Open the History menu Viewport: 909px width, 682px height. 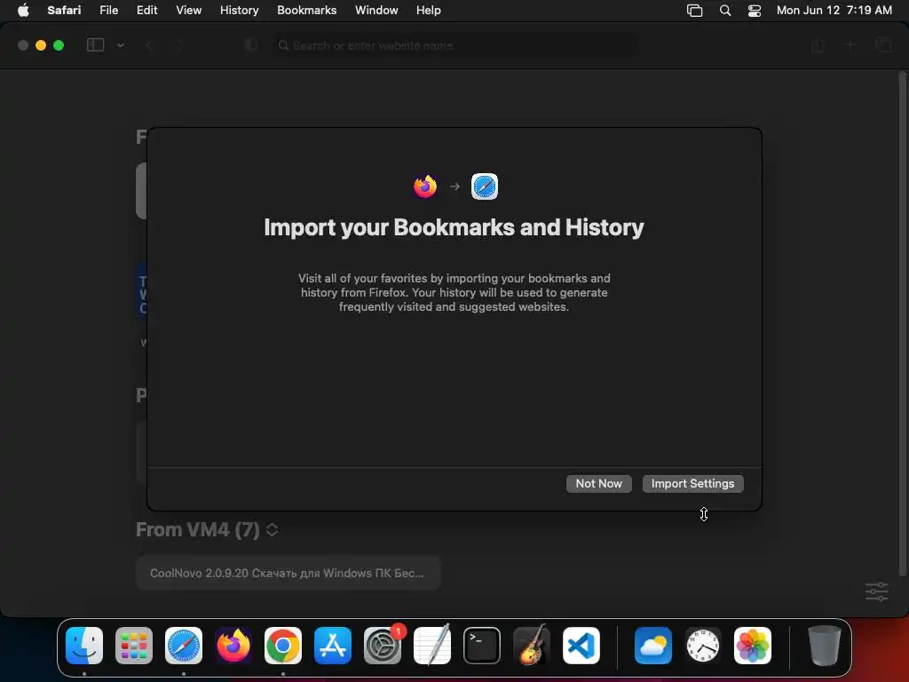(239, 11)
